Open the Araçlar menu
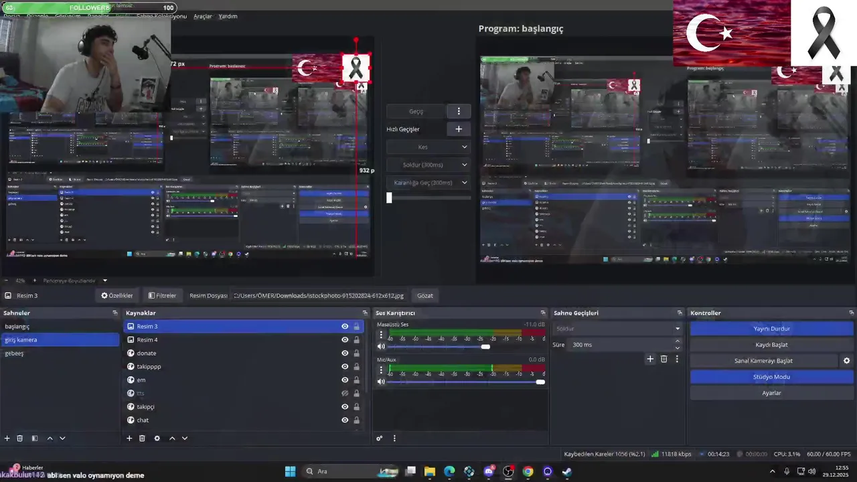The width and height of the screenshot is (857, 482). [203, 16]
